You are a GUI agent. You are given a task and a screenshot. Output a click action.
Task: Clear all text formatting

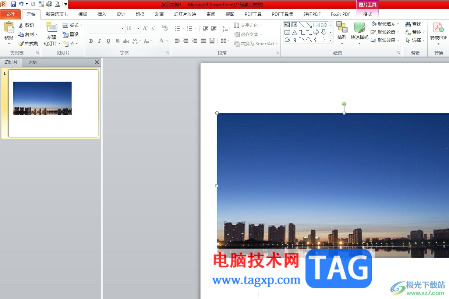coord(165,28)
